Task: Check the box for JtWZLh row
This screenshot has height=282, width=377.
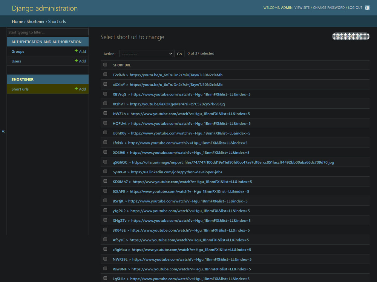Action: click(x=105, y=113)
